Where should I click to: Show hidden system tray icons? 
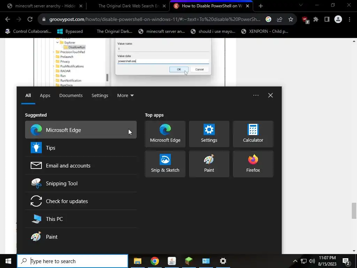pos(295,261)
